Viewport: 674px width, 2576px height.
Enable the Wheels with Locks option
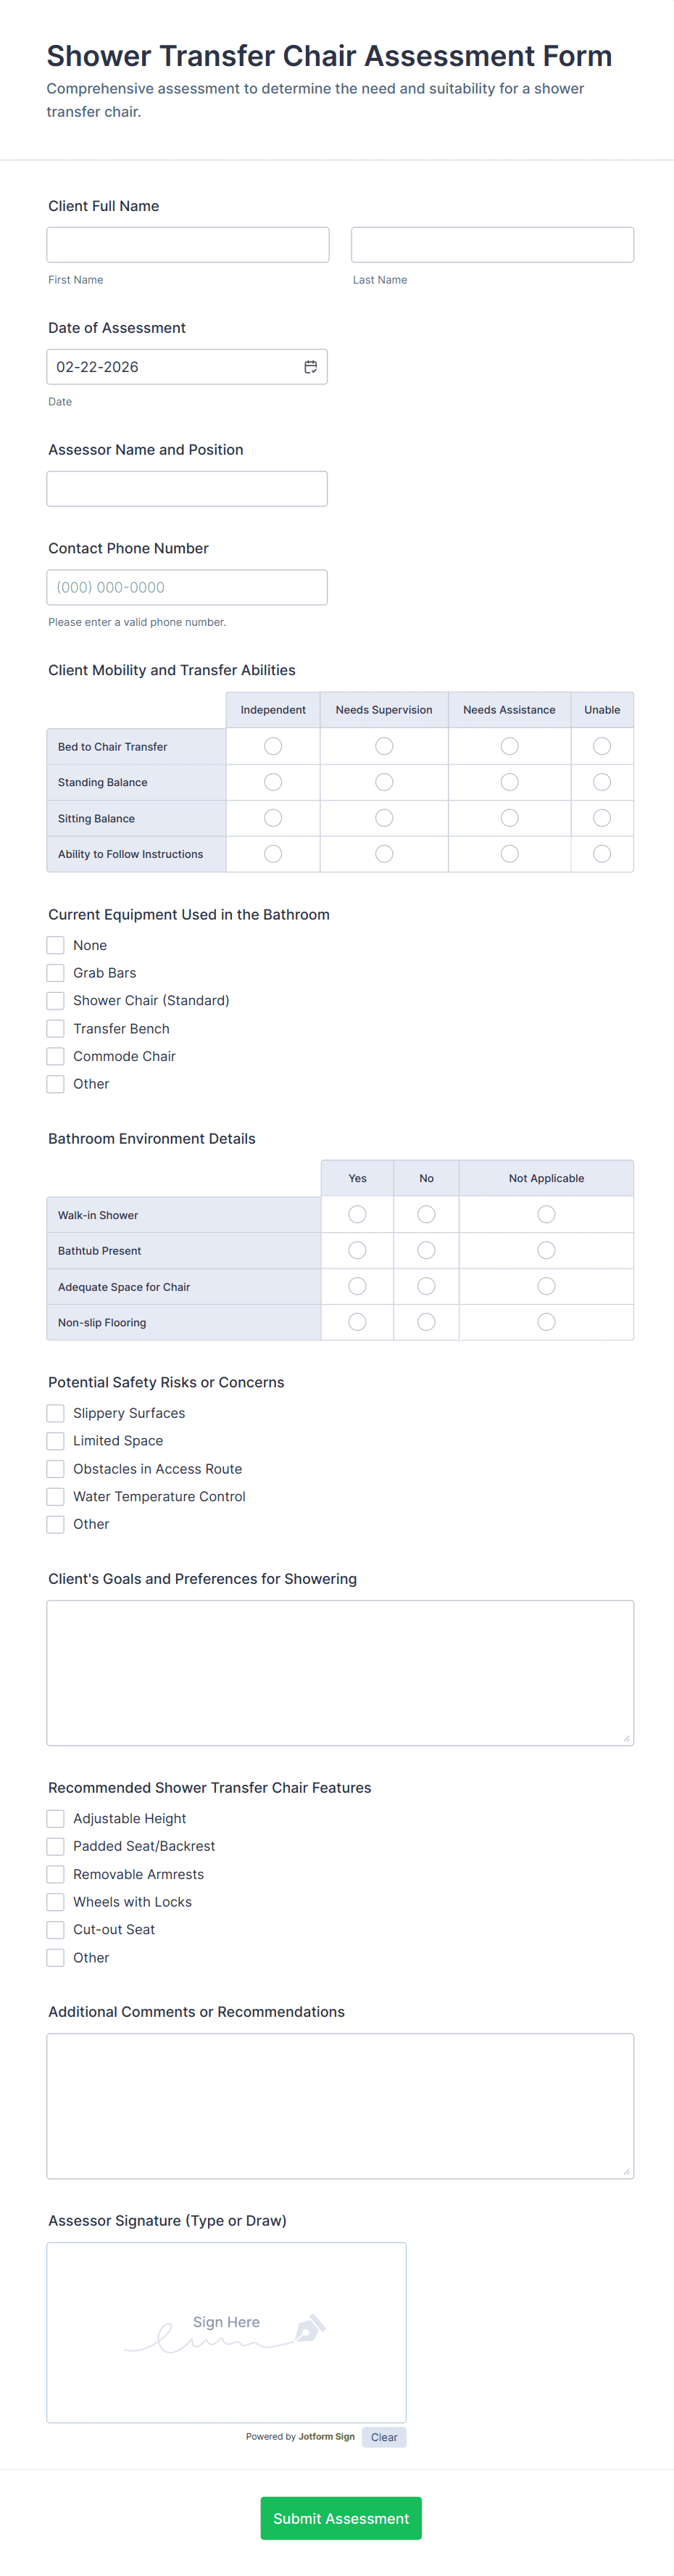[56, 1902]
